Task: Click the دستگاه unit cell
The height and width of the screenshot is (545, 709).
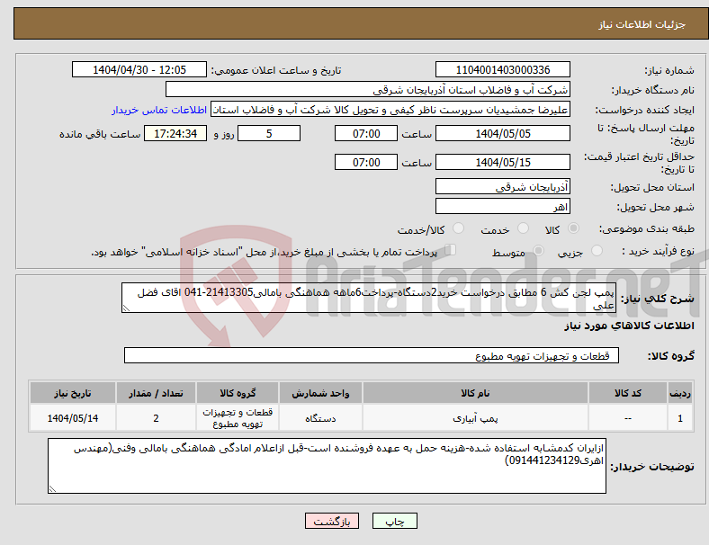Action: click(320, 418)
